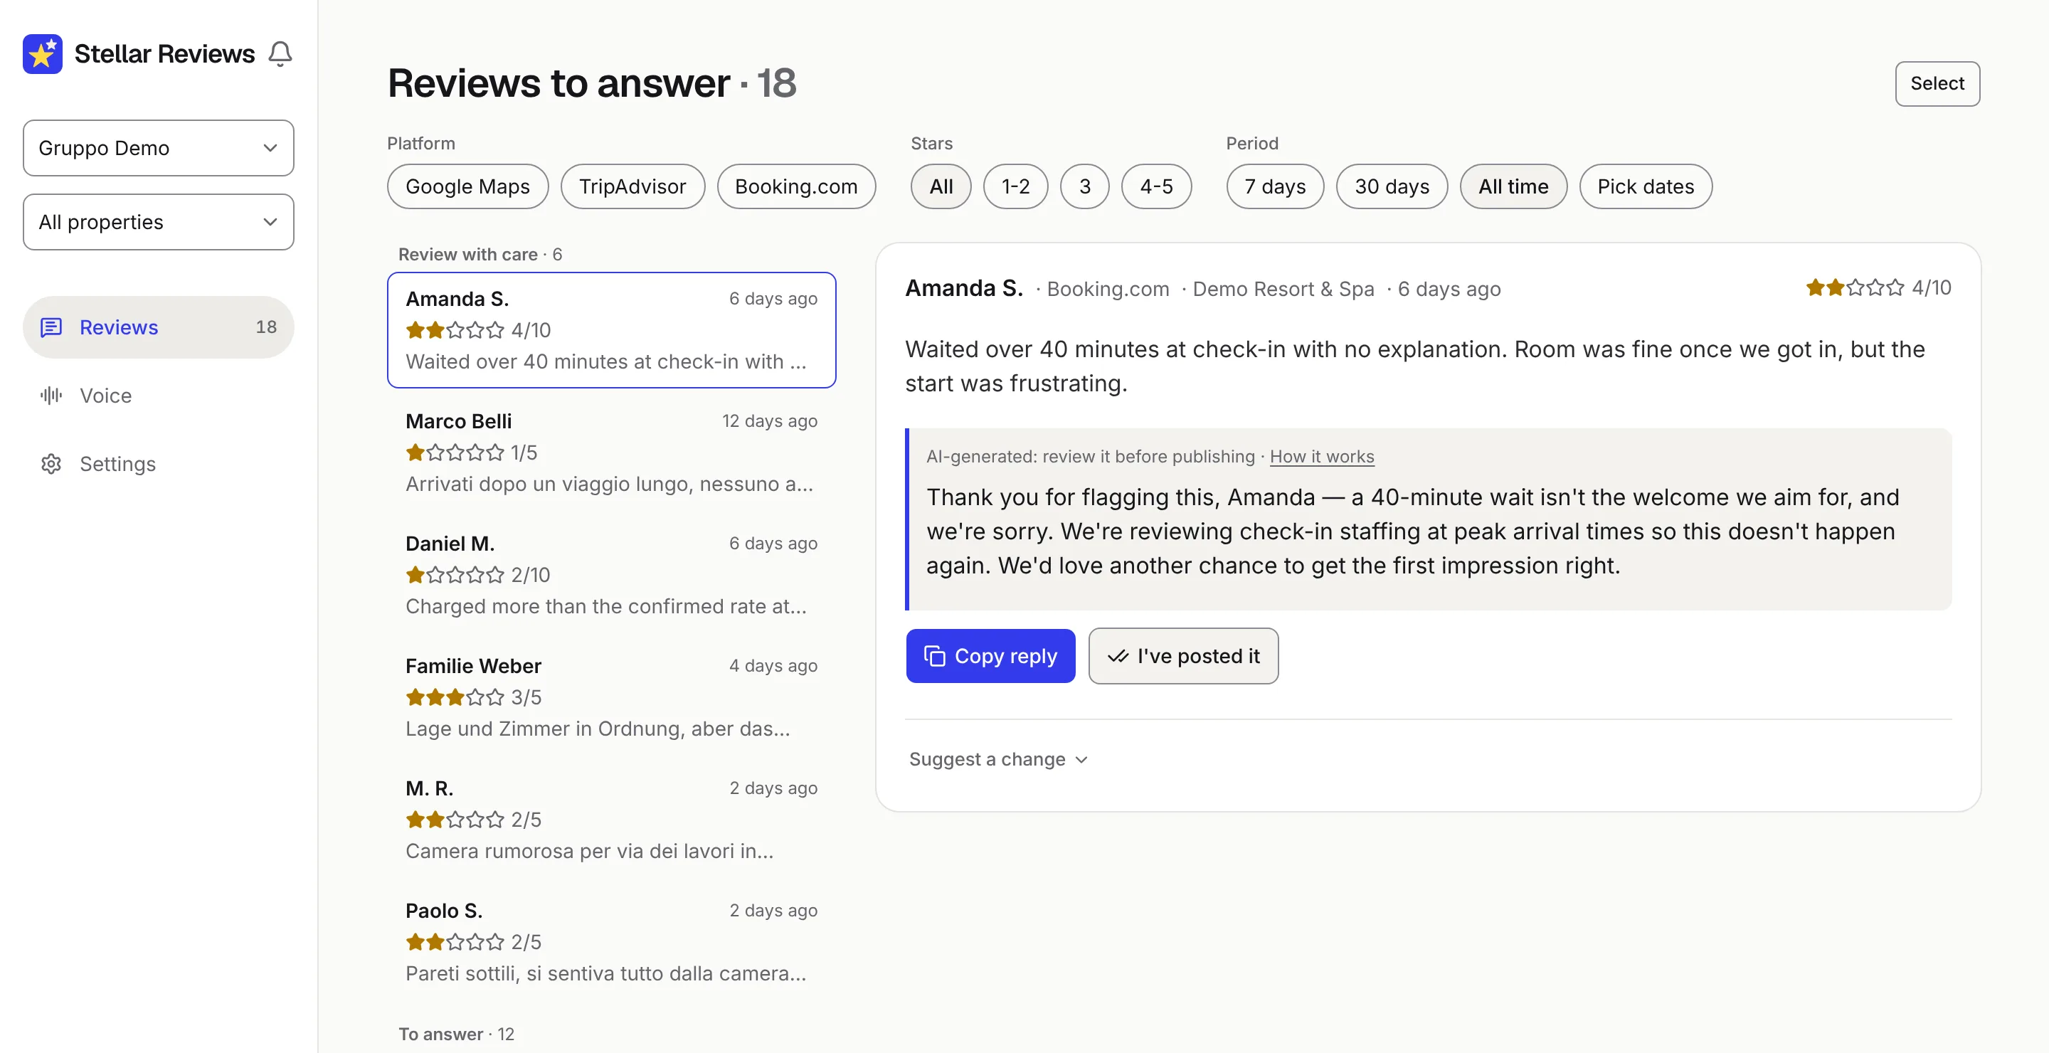Screen dimensions: 2049x1053
Task: Go to Reviews in sidebar
Action: tap(158, 327)
